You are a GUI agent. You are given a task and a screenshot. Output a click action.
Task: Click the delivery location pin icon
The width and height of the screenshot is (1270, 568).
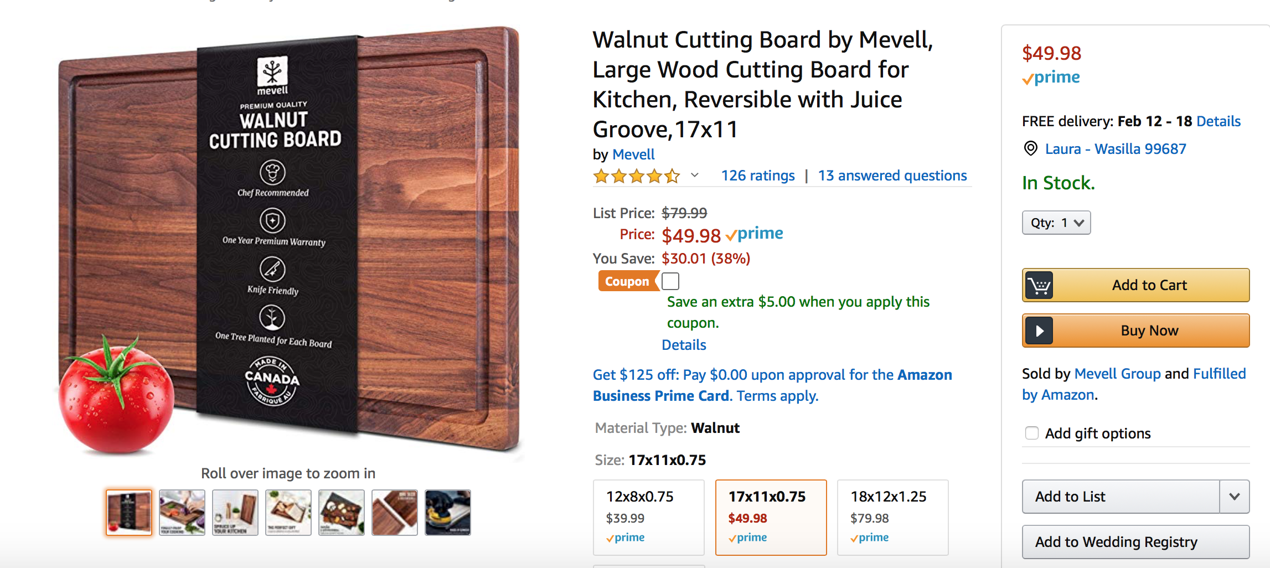[1030, 148]
